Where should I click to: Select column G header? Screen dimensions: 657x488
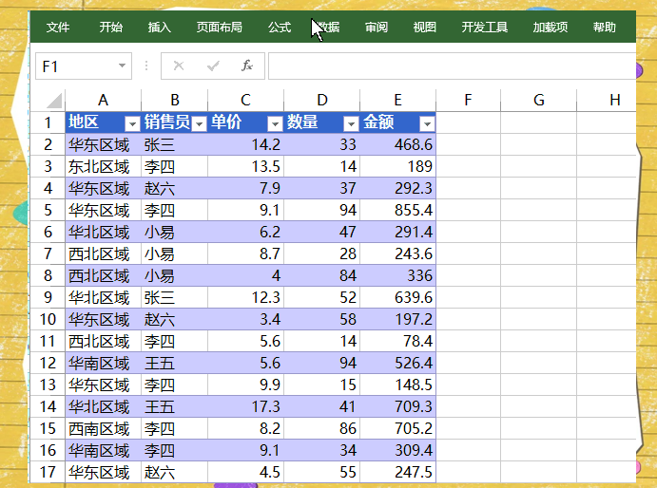tap(539, 101)
